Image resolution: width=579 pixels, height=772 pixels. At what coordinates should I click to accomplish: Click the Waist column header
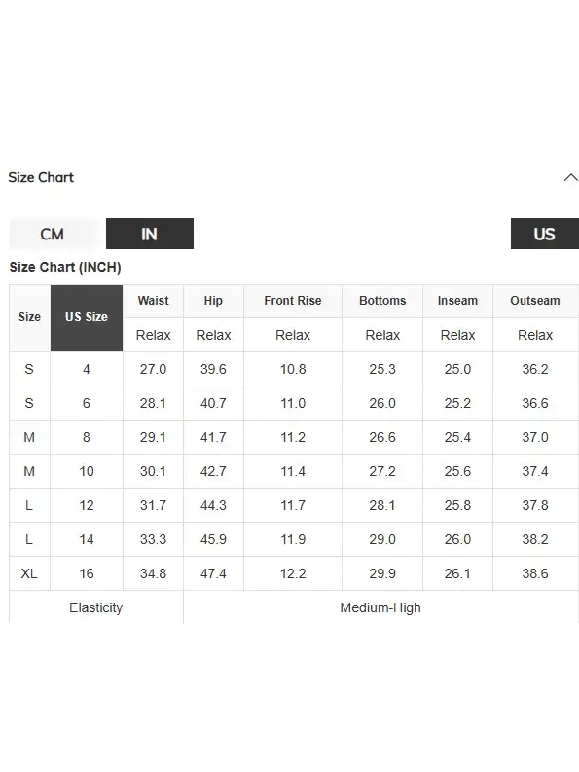click(153, 301)
